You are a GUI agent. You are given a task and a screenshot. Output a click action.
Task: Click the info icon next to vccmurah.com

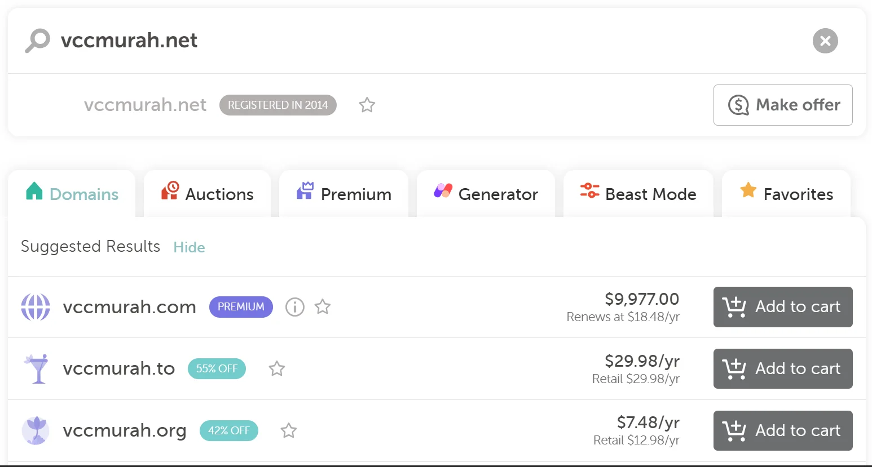tap(294, 307)
